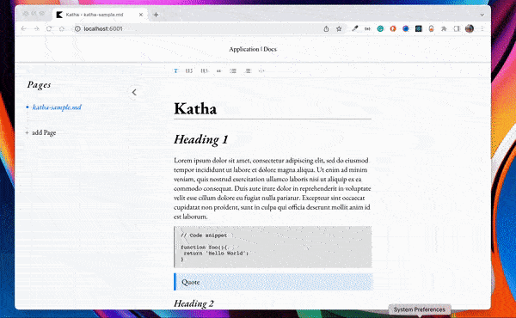Apply Heading 1 format from editor toolbar
This screenshot has height=318, width=516.
(189, 70)
